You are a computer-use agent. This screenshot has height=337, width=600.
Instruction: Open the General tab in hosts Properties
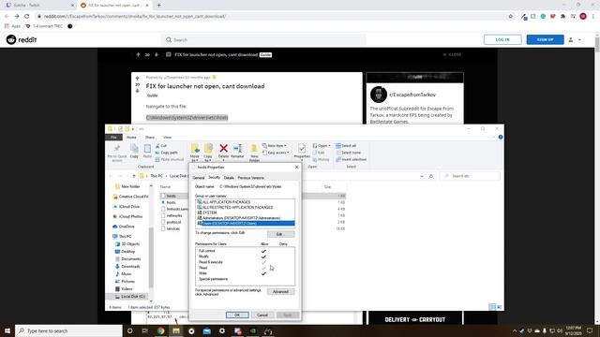(199, 178)
